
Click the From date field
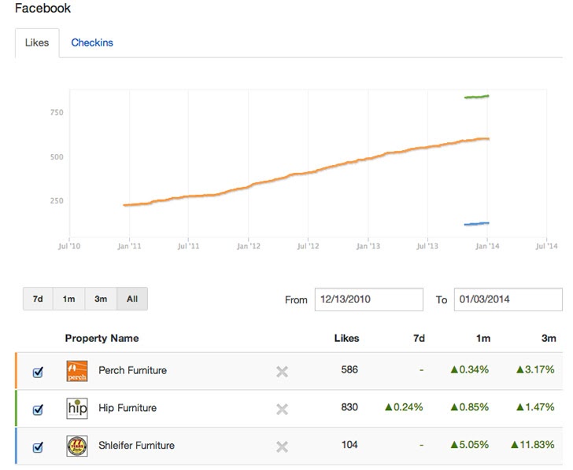[368, 299]
